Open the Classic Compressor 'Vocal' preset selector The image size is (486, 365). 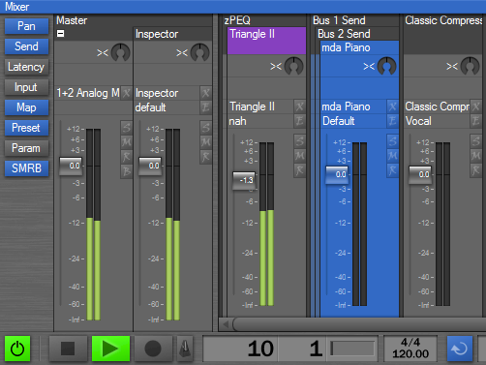point(437,121)
